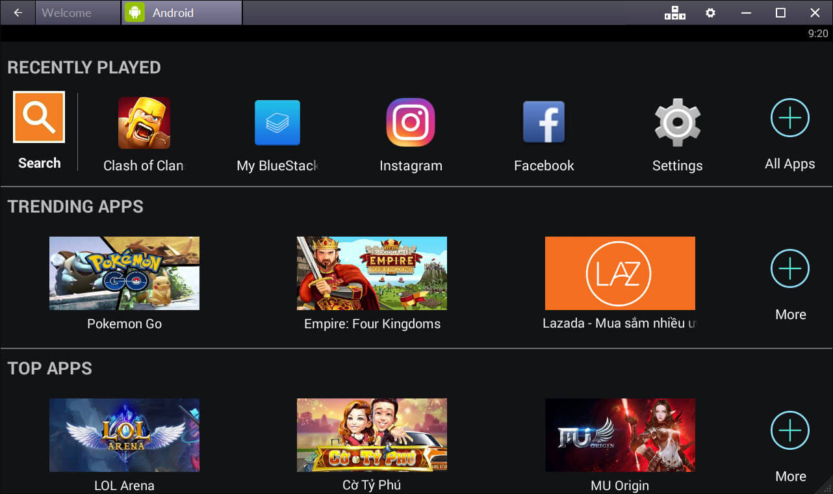Click the "RECENTLY PLAYED" section heading
Screen dimensions: 833x494
[x=84, y=68]
